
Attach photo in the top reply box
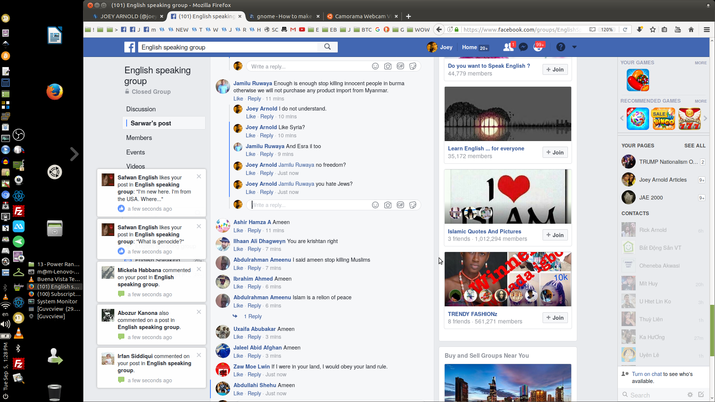coord(388,66)
